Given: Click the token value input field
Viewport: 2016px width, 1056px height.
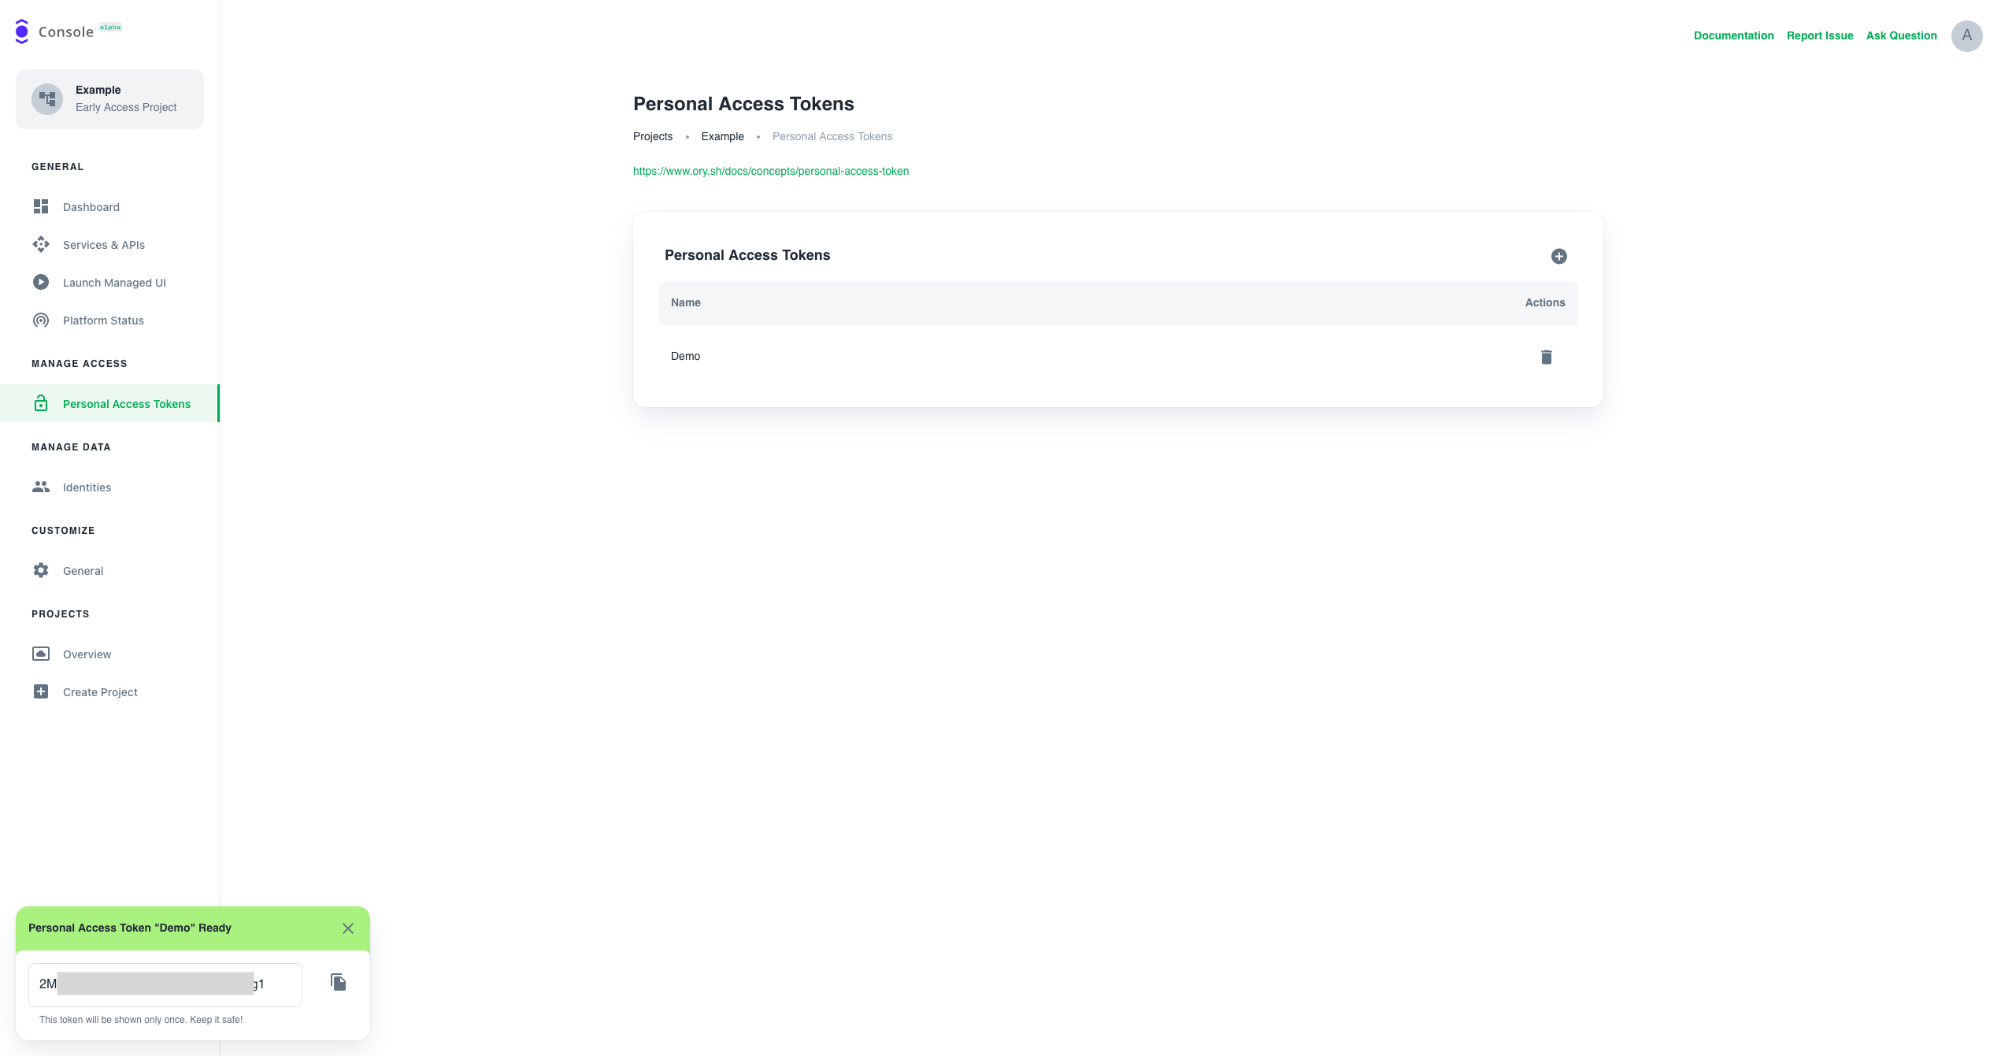Looking at the screenshot, I should (165, 984).
